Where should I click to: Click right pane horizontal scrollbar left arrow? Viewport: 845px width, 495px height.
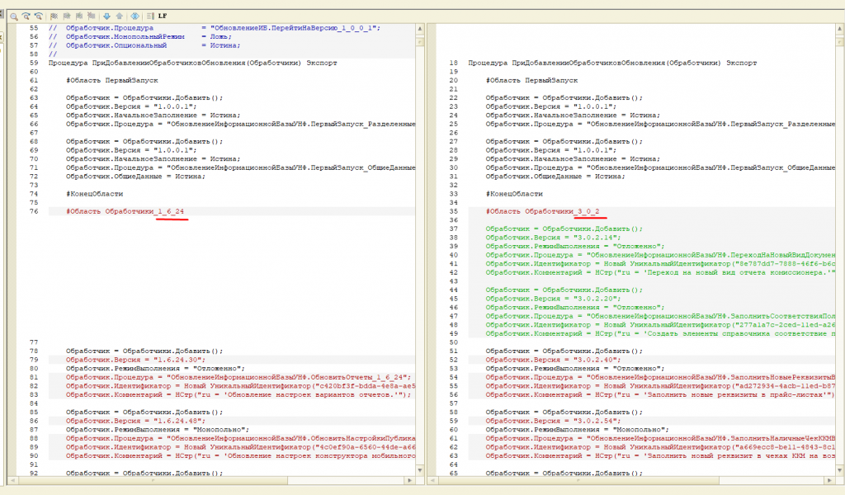(x=432, y=480)
